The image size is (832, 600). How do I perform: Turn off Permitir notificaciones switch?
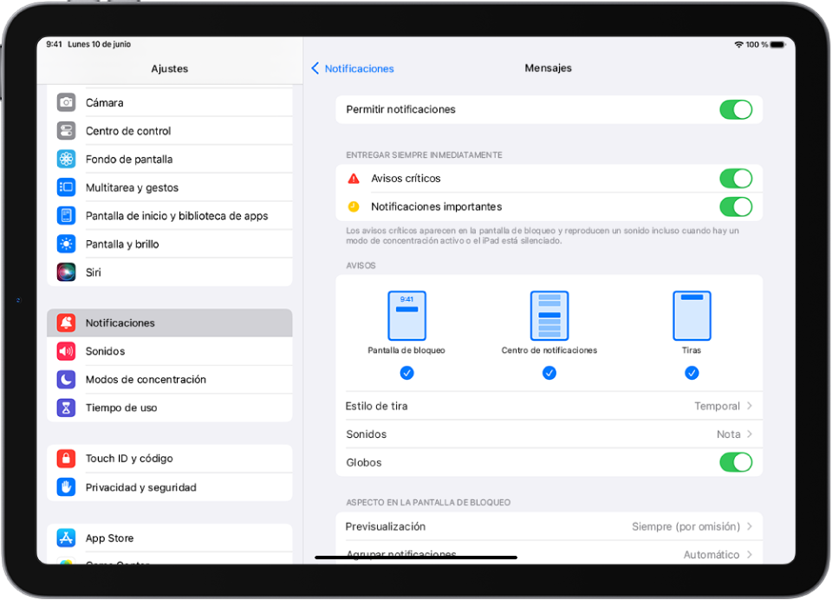(x=736, y=109)
